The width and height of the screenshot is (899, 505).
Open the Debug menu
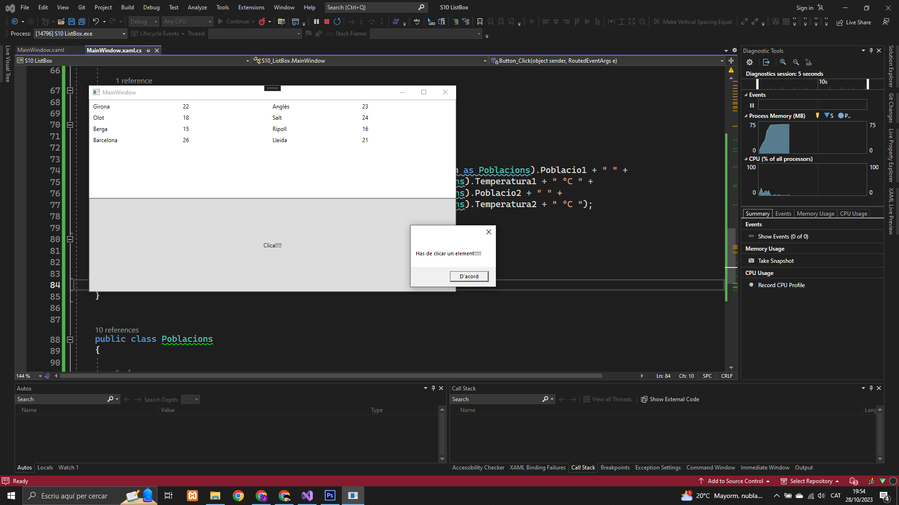pyautogui.click(x=151, y=7)
